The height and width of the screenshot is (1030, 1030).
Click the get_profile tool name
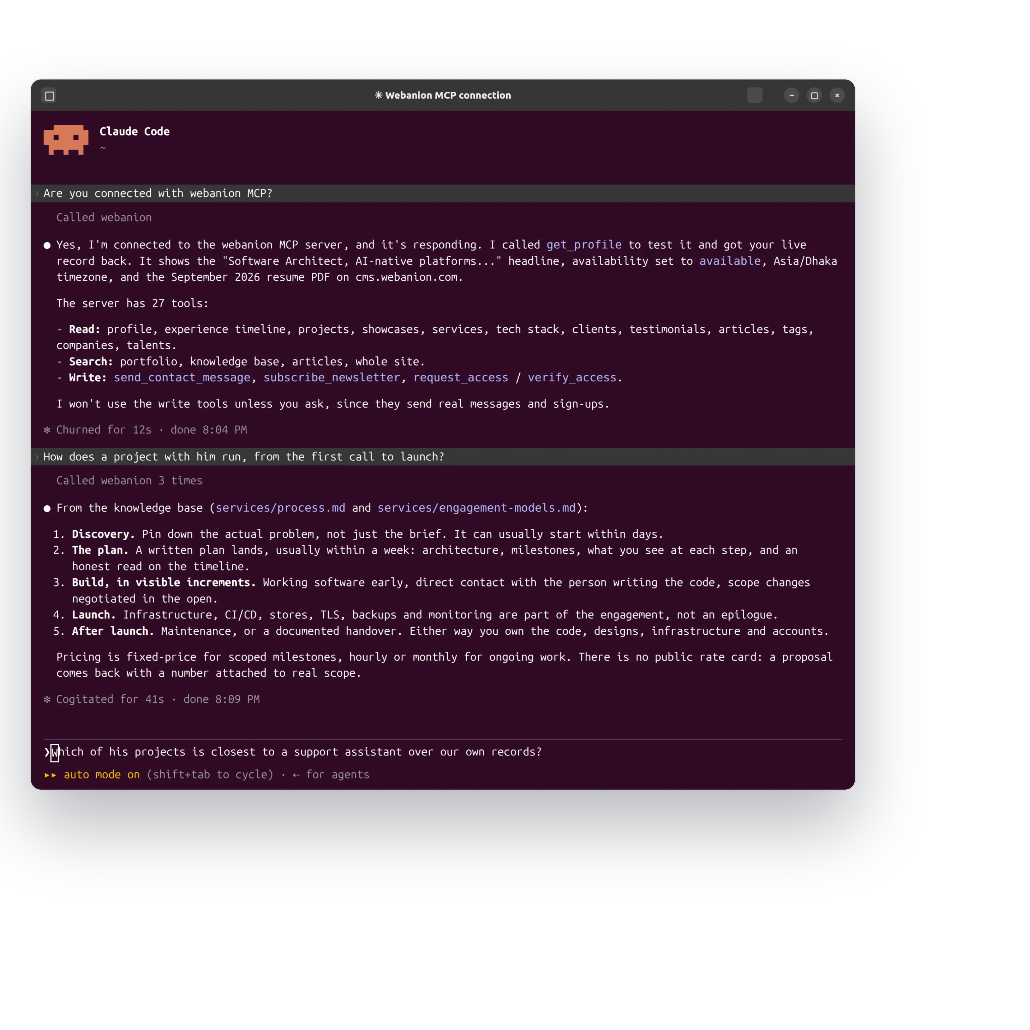(584, 245)
